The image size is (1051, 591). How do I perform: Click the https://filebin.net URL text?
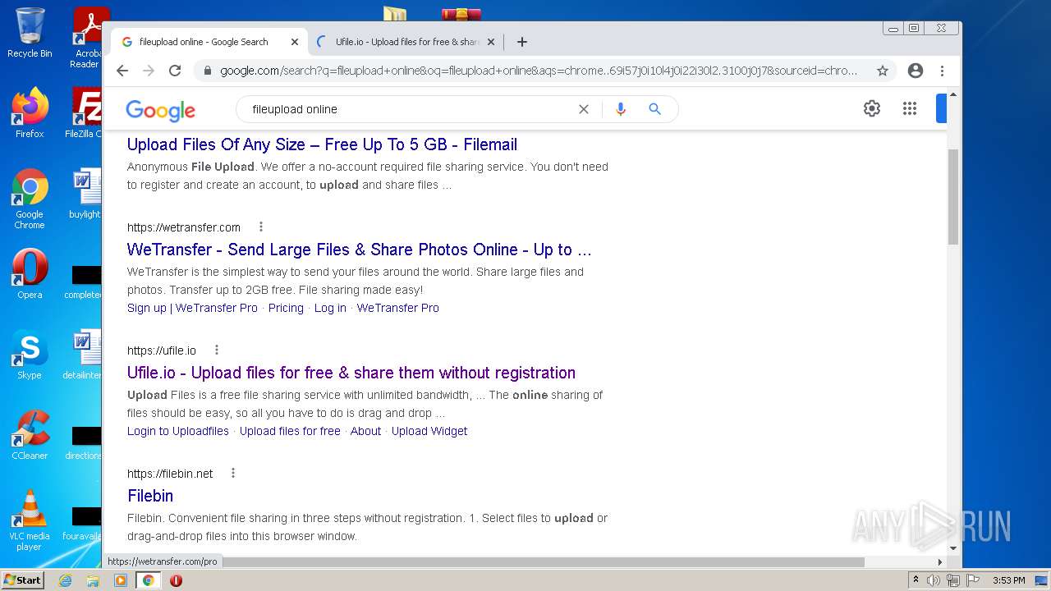coord(170,474)
